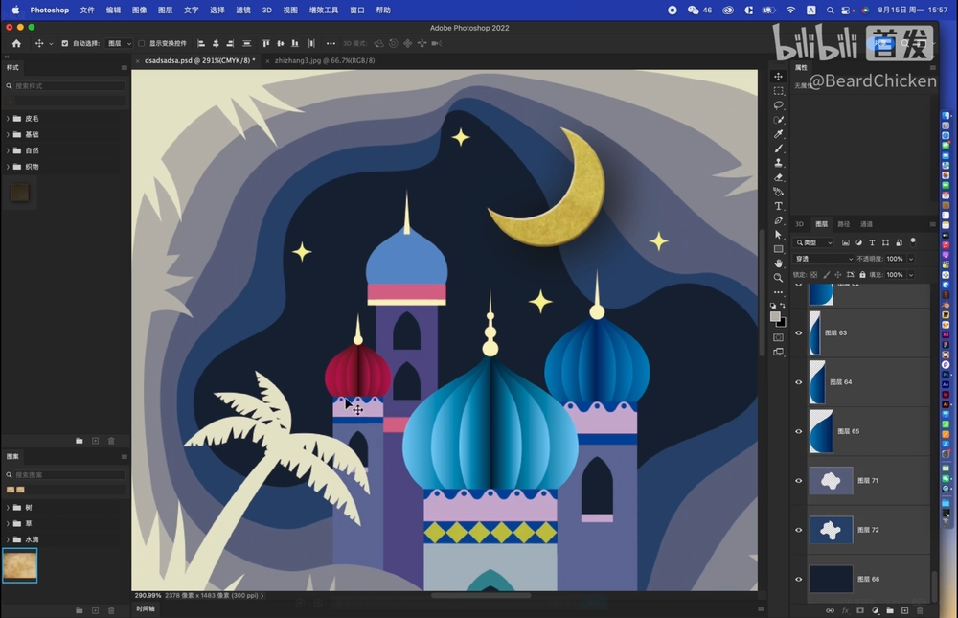This screenshot has width=958, height=618.
Task: Click the foreground color swatch
Action: pos(775,316)
